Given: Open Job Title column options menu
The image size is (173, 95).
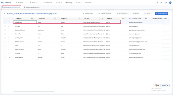Looking at the screenshot, I should [x=103, y=19].
